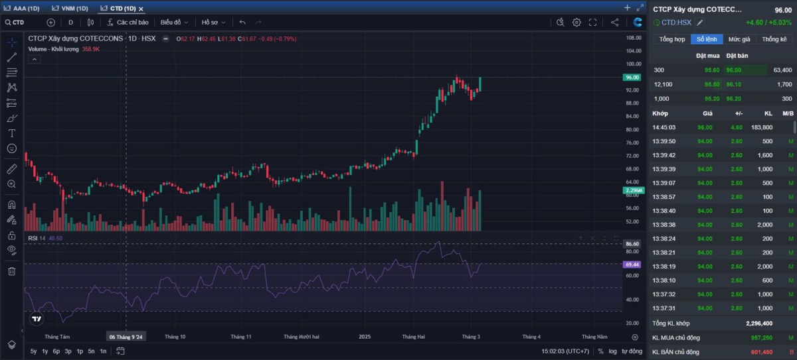Open the 'Mức giá' tab
Screen dimensions: 797x360
[739, 39]
